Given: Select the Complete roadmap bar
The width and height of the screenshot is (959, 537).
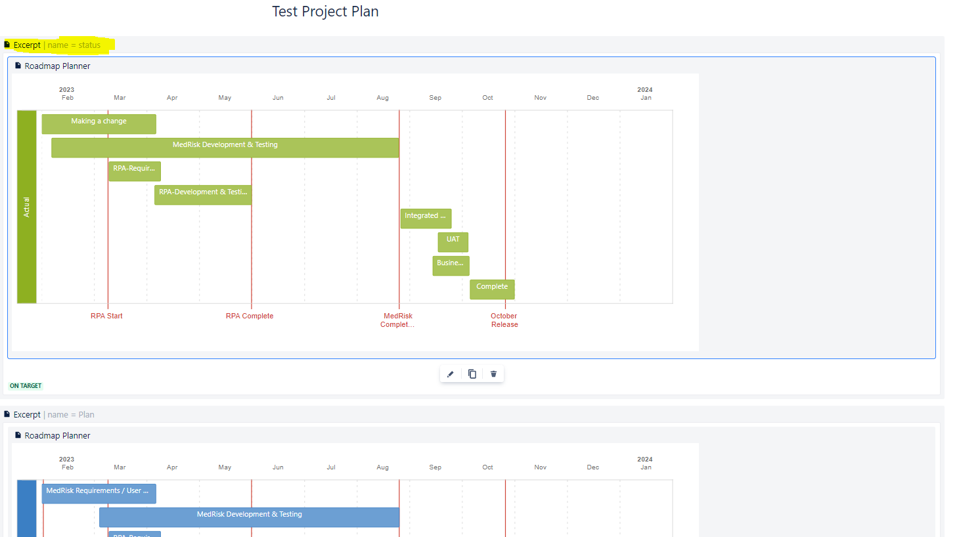Looking at the screenshot, I should tap(492, 290).
